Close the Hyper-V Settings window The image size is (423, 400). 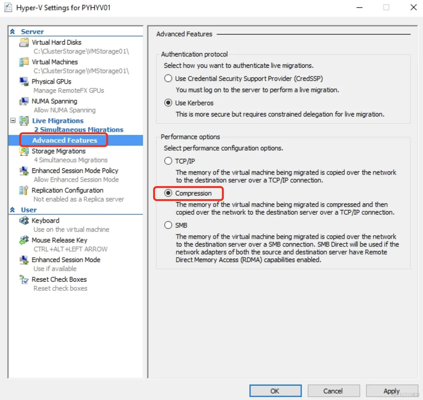[x=414, y=7]
